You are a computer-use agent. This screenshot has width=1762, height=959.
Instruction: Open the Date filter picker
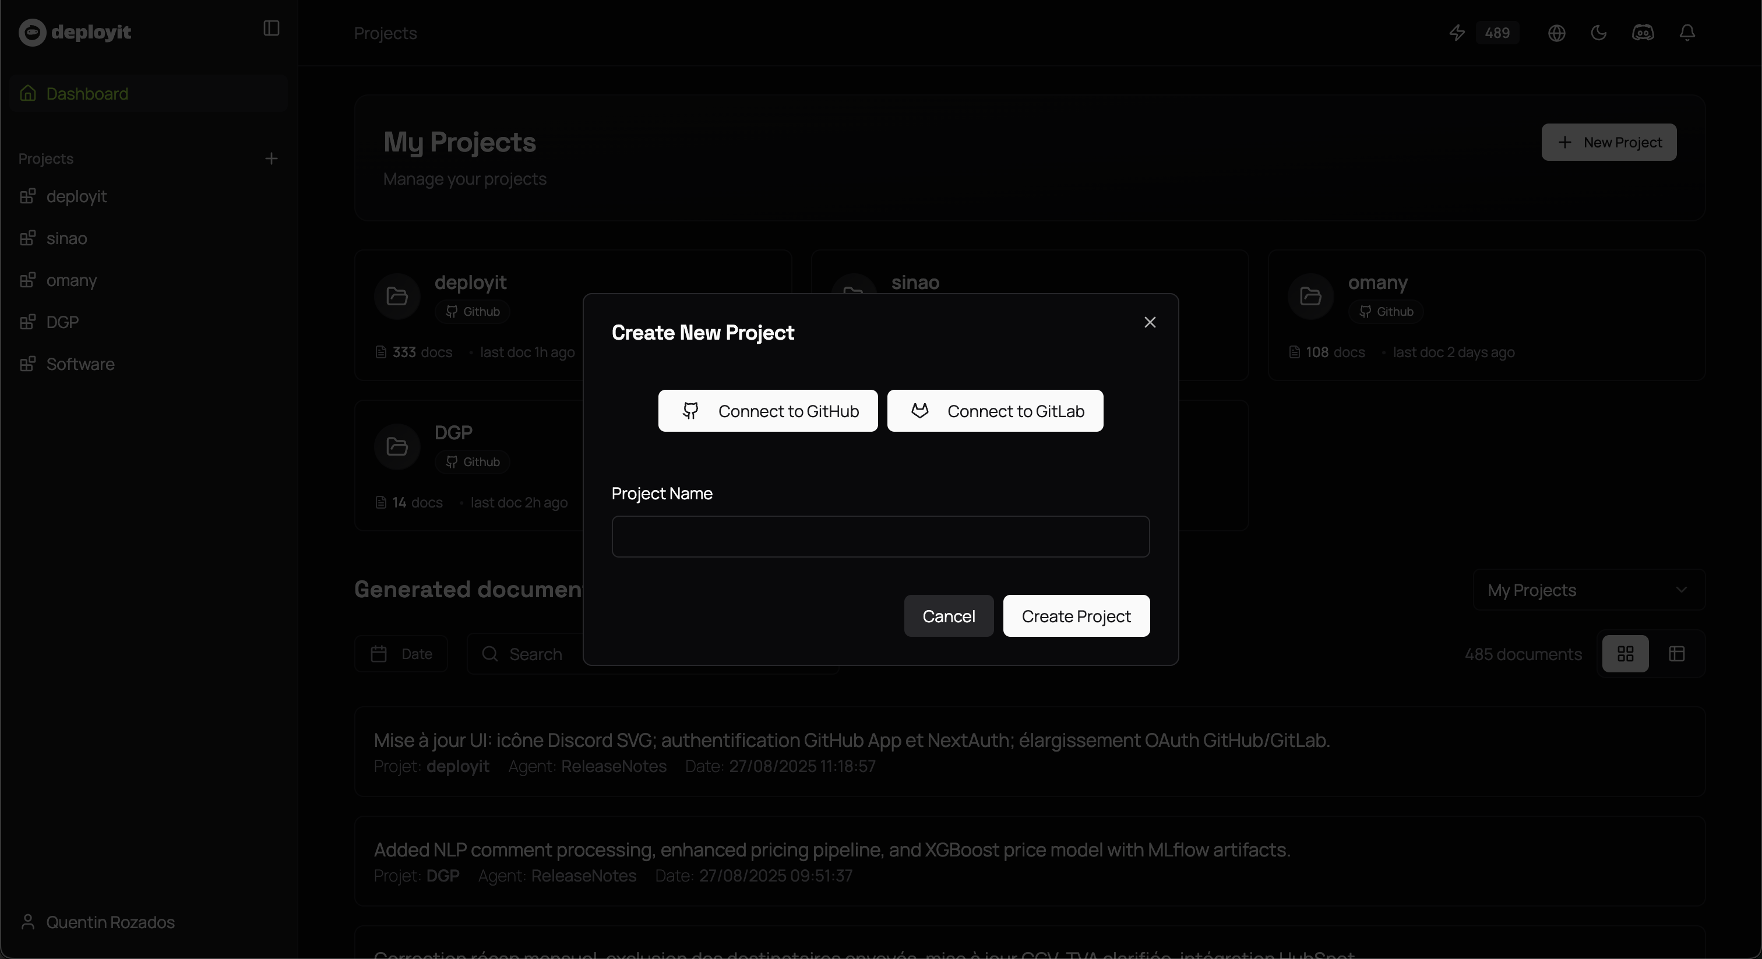coord(401,654)
